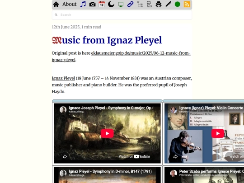The height and width of the screenshot is (183, 244).
Task: Open the green computer monitor section
Action: click(x=121, y=5)
